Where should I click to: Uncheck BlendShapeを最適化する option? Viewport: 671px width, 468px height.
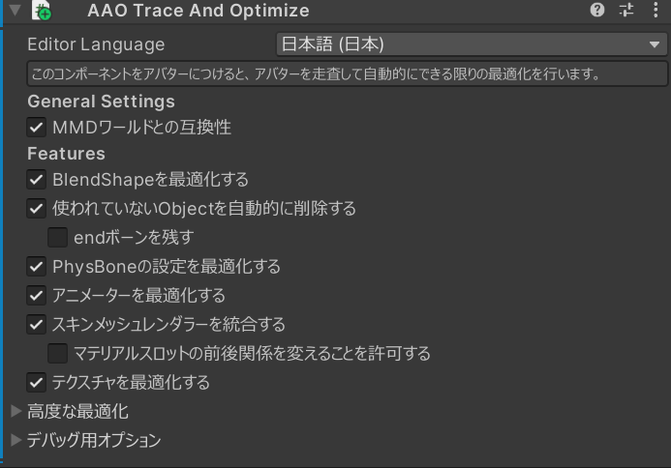click(x=37, y=179)
